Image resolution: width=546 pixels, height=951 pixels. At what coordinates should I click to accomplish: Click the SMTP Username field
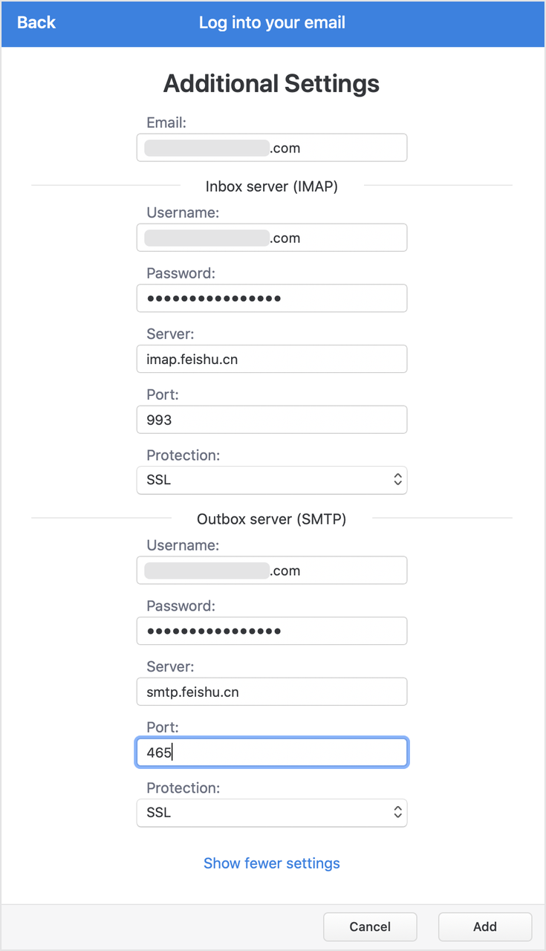tap(271, 570)
